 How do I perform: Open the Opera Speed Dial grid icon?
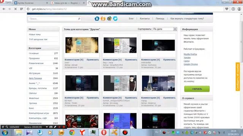22,9
